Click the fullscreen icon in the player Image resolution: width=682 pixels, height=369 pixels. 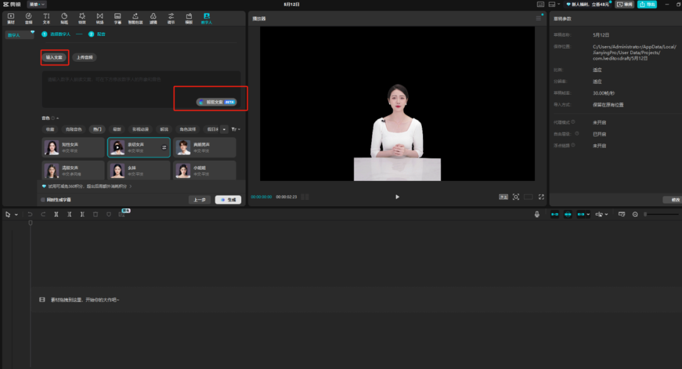pyautogui.click(x=541, y=197)
